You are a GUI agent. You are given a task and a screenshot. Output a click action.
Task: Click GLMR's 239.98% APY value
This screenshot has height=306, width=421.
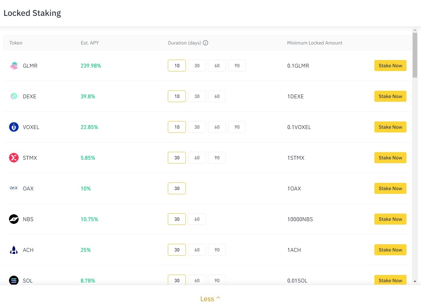91,66
